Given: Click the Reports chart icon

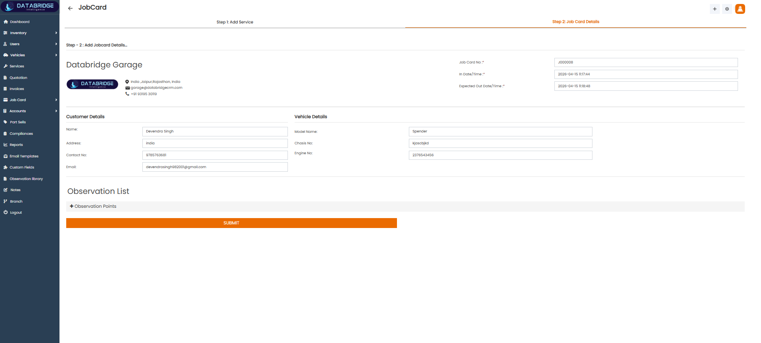Looking at the screenshot, I should click(6, 145).
